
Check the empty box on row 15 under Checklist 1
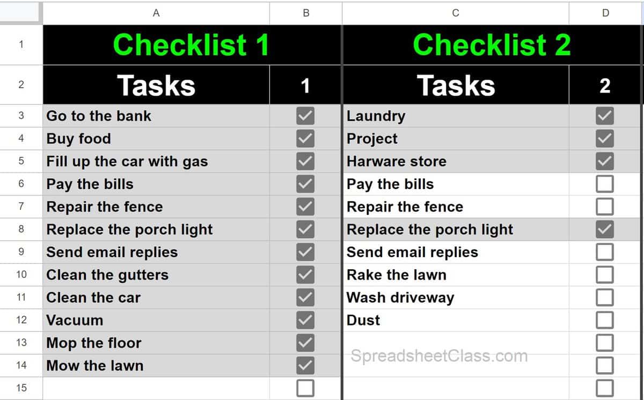tap(304, 388)
